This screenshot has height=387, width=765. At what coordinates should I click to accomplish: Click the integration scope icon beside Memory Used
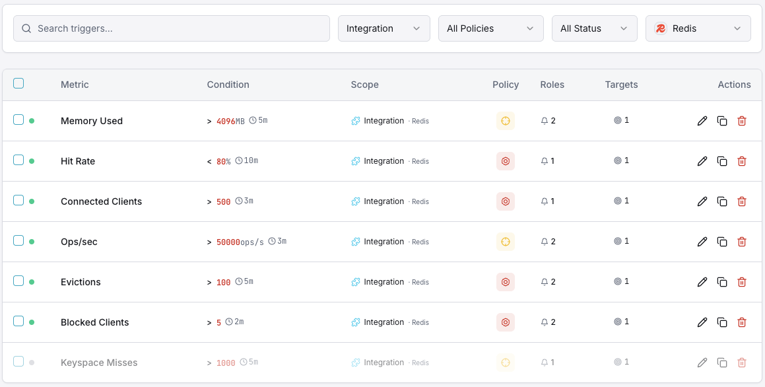(355, 121)
